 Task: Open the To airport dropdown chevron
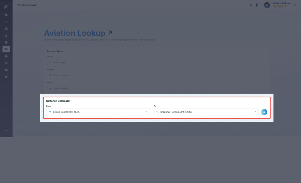(255, 112)
